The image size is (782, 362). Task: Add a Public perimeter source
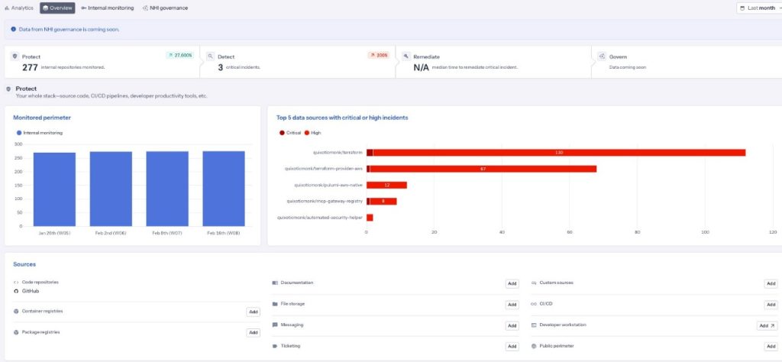pyautogui.click(x=771, y=347)
